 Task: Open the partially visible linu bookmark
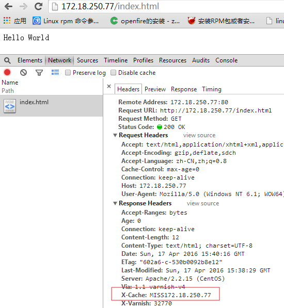tap(275, 21)
